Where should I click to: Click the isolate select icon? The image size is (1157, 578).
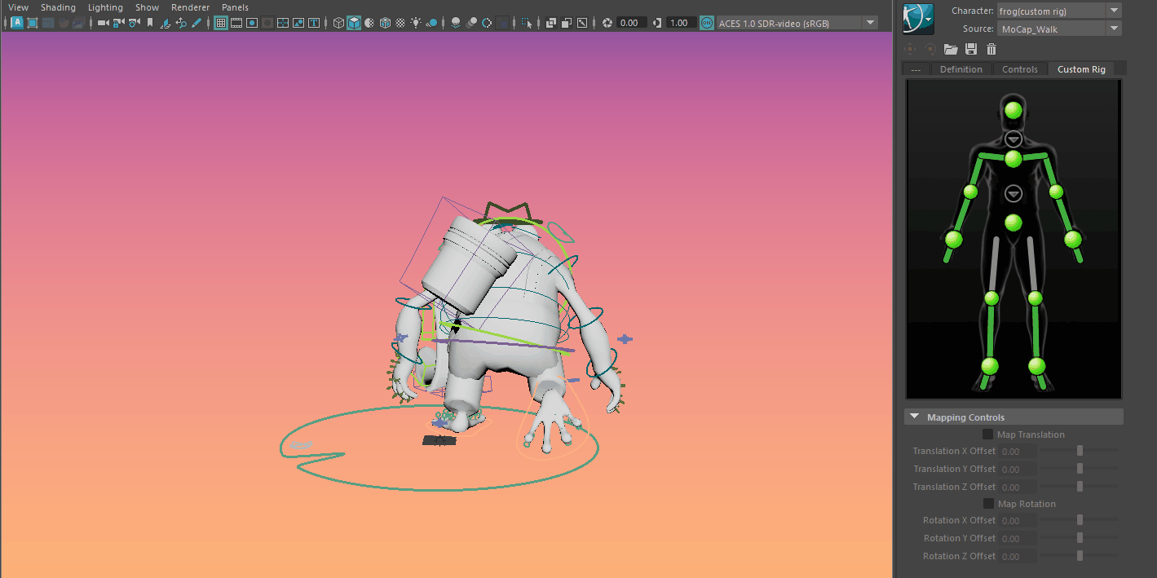[527, 23]
